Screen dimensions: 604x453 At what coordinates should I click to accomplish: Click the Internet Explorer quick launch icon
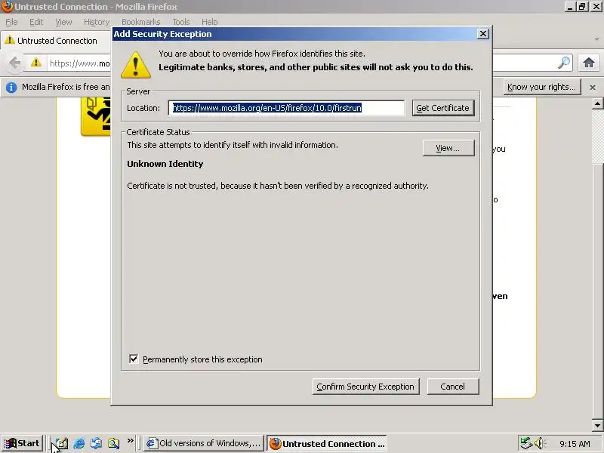pyautogui.click(x=79, y=443)
